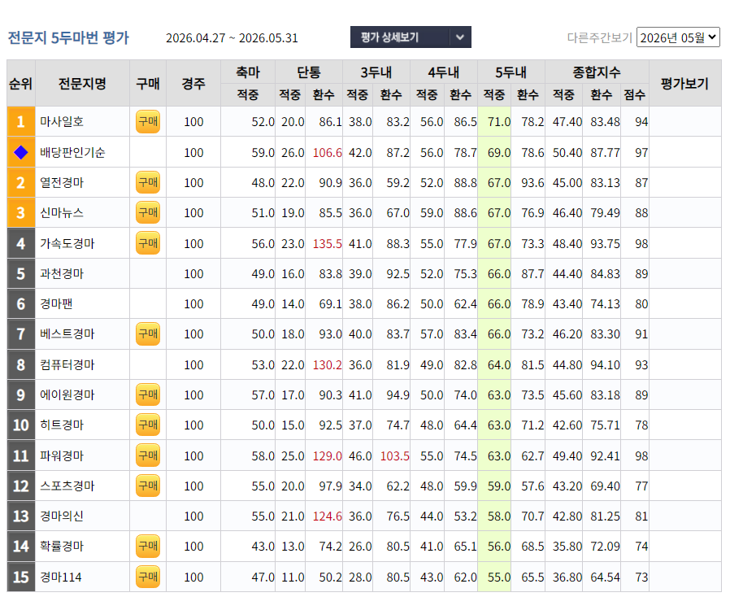Select the 배당판인기순 name cell
This screenshot has height=597, width=730.
[82, 152]
